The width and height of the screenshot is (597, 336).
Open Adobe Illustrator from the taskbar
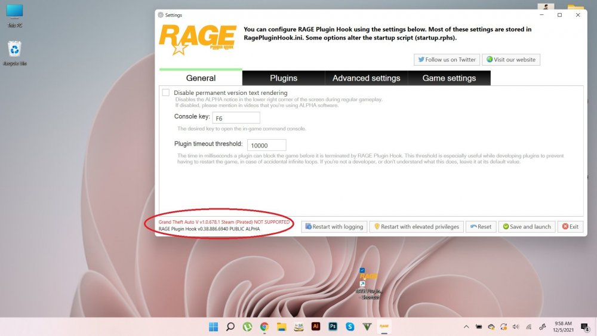coord(316,326)
